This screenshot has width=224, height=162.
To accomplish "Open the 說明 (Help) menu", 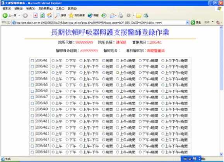I will click(72, 9).
